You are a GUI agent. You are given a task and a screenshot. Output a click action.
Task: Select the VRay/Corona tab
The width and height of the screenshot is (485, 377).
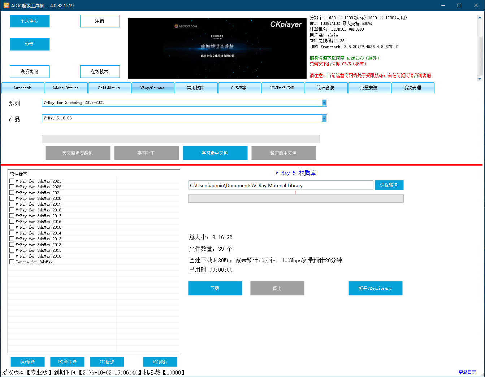[x=153, y=88]
